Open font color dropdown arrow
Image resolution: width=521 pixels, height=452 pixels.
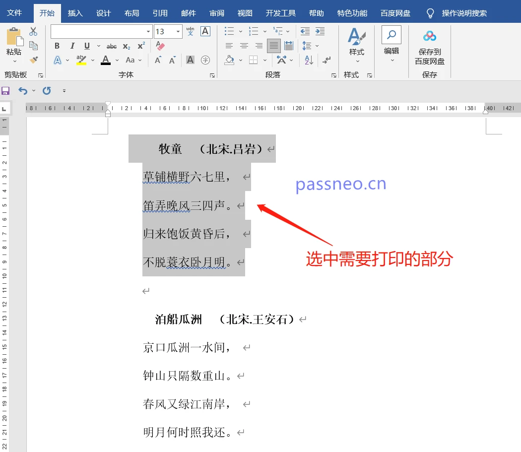(x=117, y=60)
